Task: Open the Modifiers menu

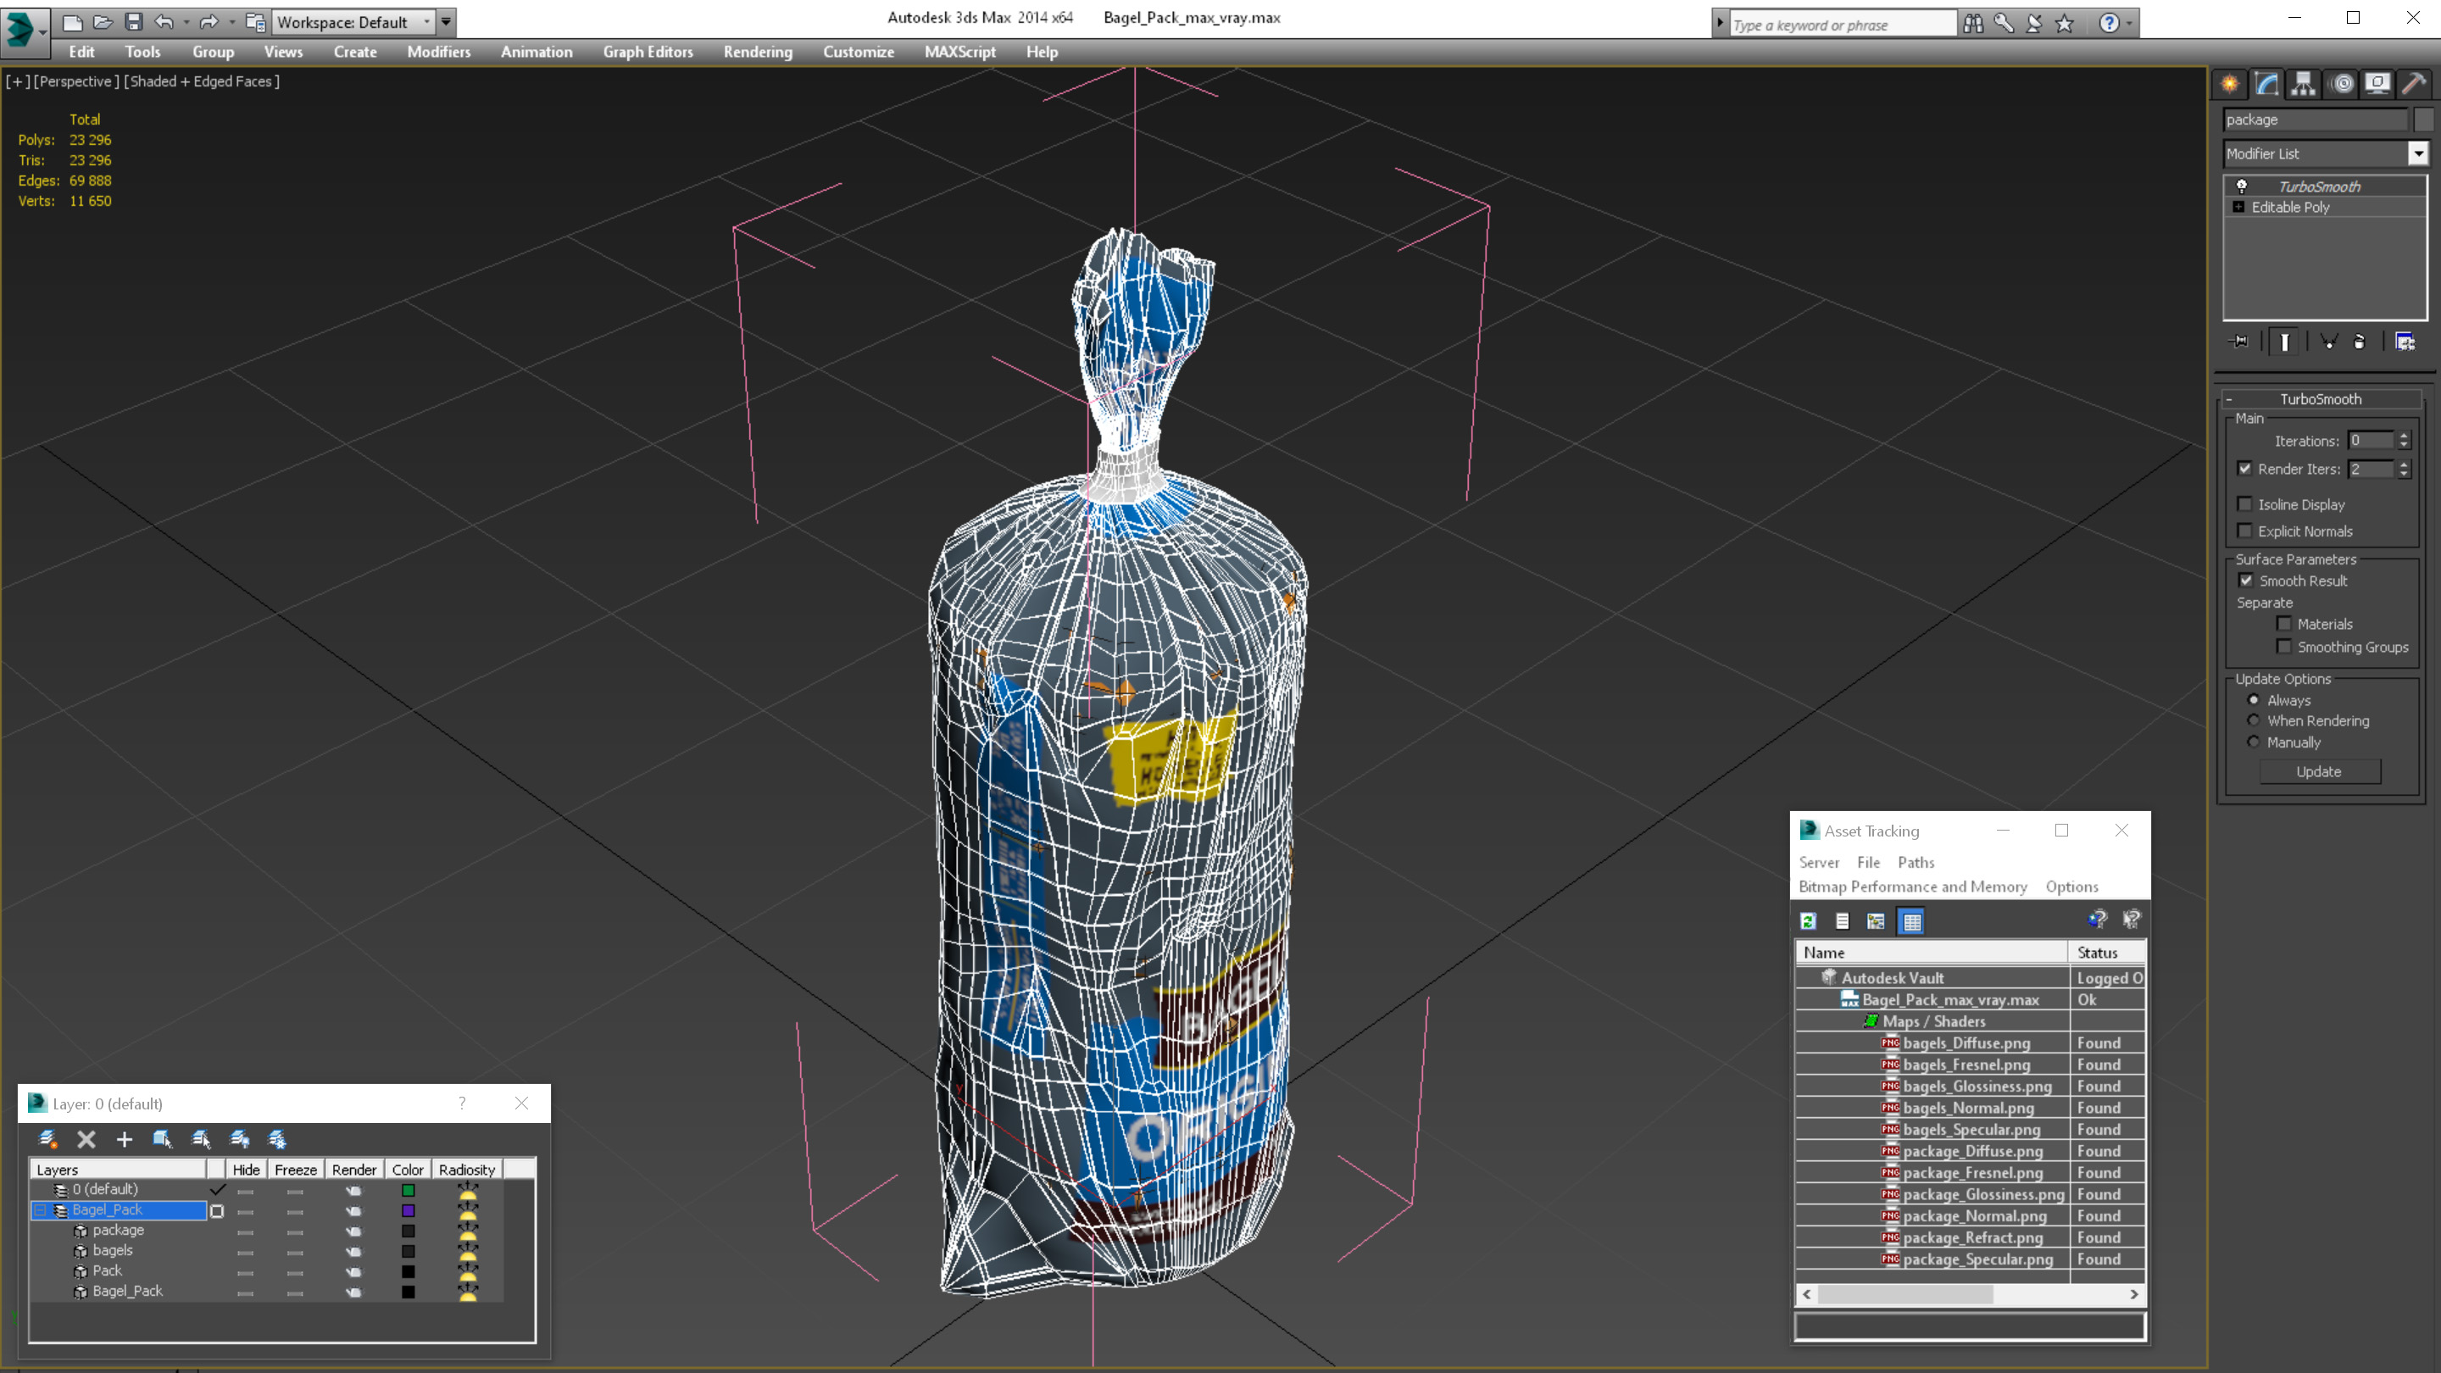Action: [439, 52]
